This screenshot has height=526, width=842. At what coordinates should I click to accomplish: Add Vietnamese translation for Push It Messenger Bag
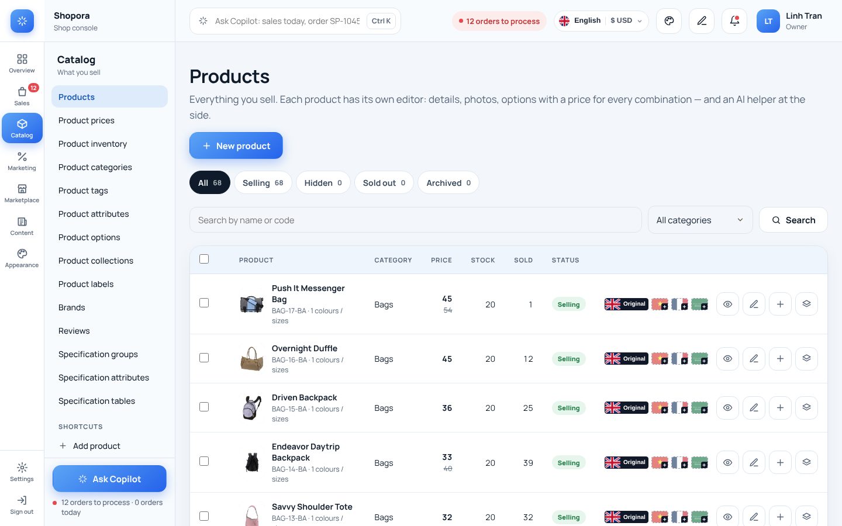(x=660, y=304)
